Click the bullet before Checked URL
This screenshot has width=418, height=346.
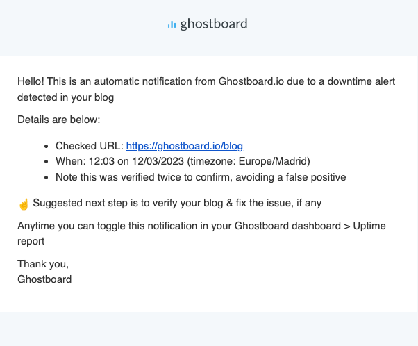pyautogui.click(x=47, y=147)
